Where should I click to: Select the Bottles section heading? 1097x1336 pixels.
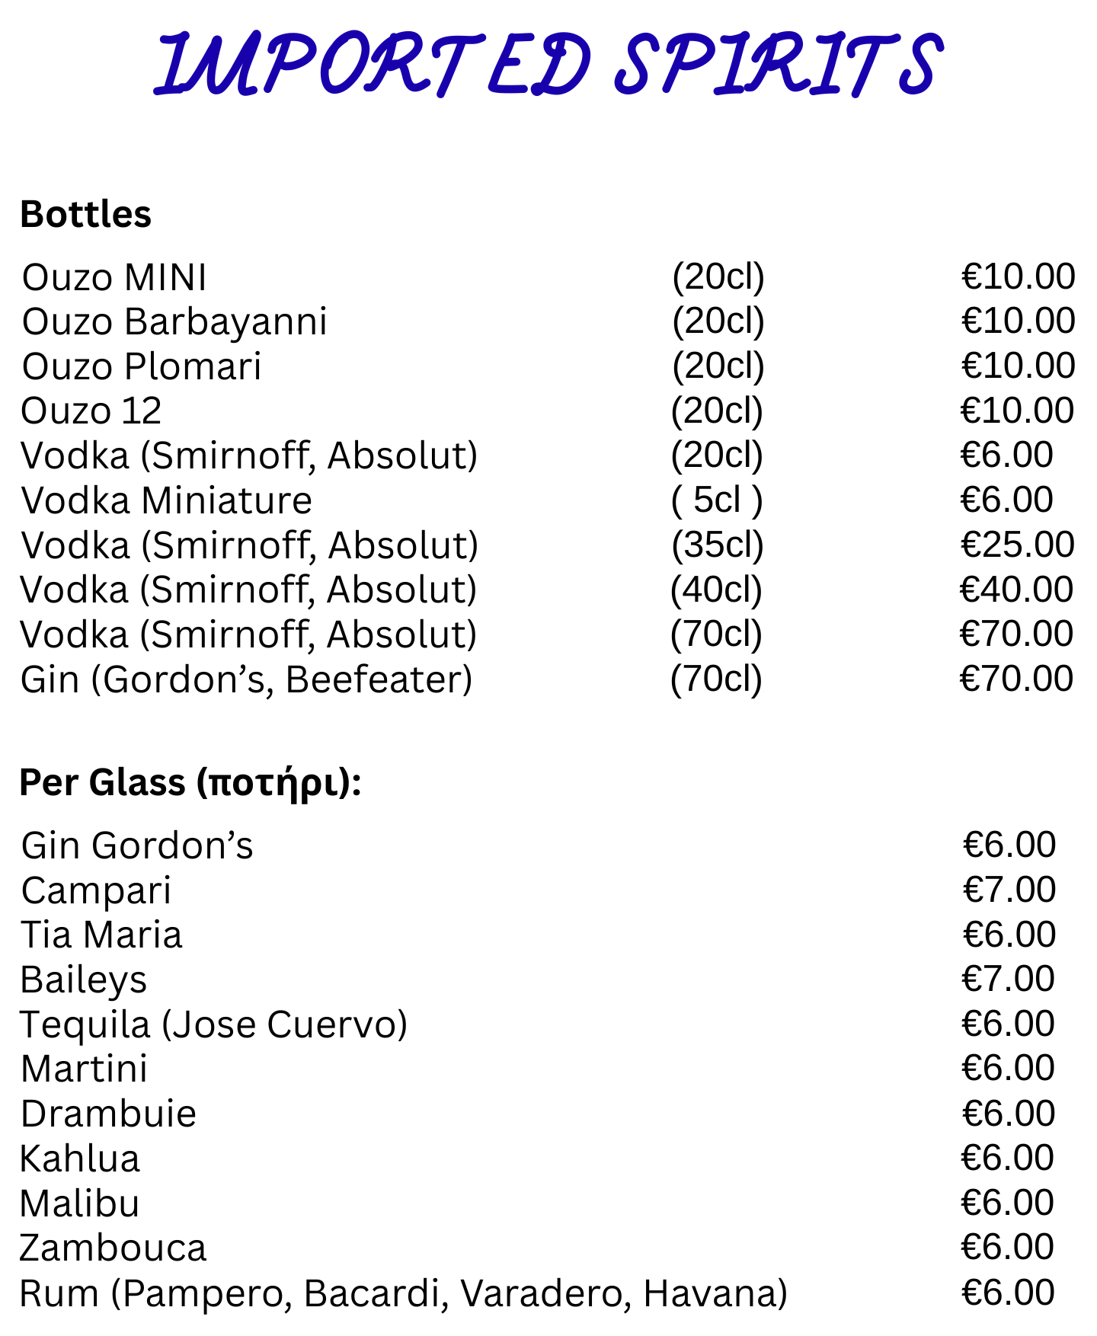click(86, 214)
